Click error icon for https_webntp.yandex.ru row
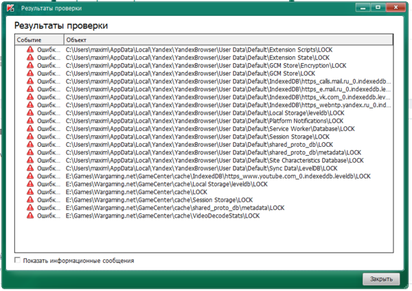 tap(30, 105)
